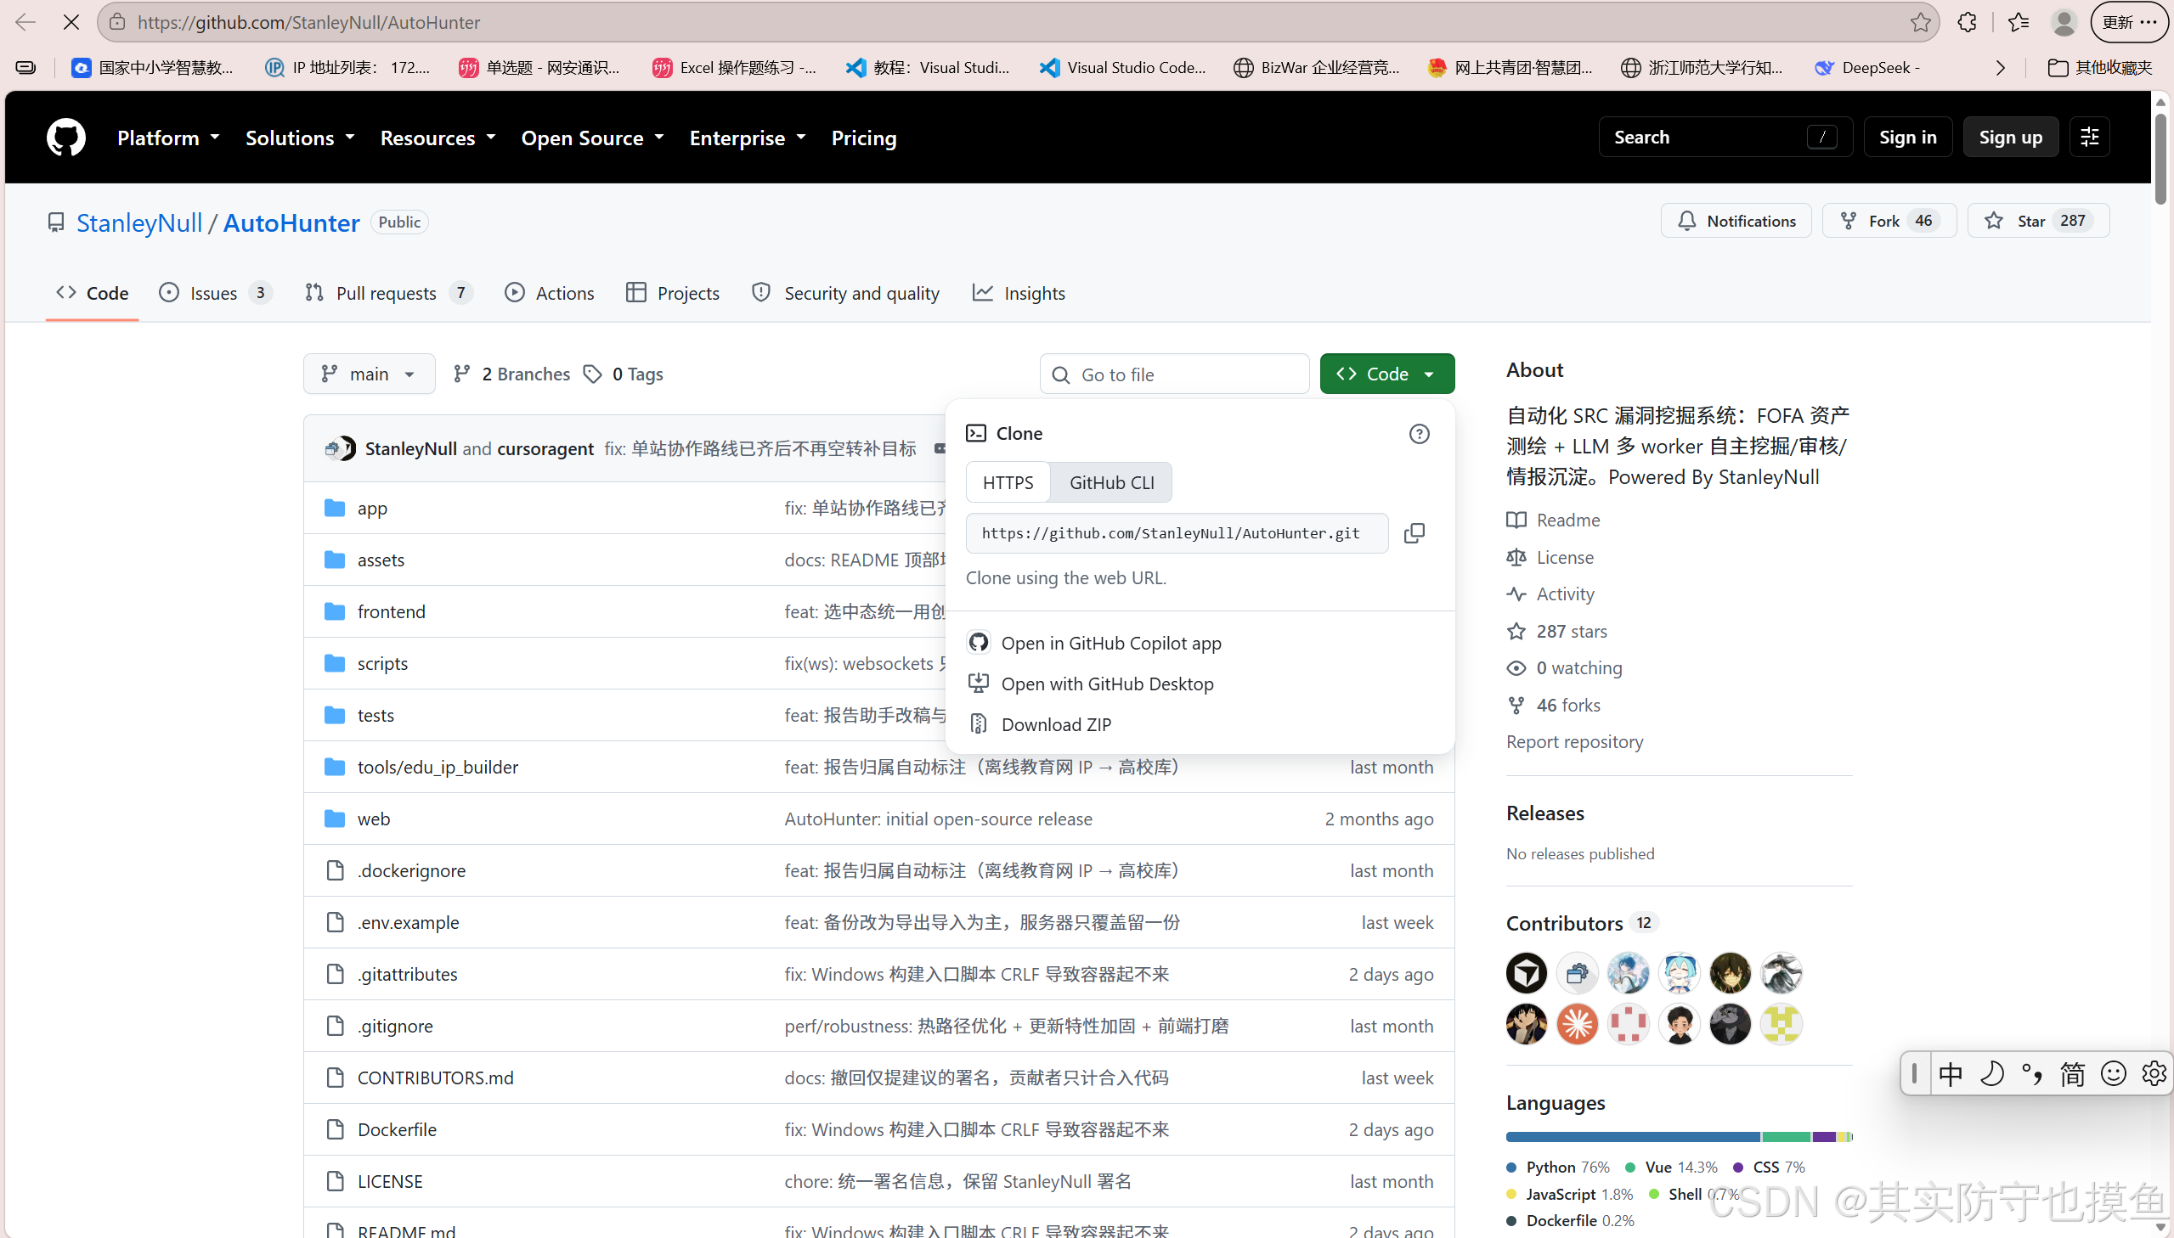Open browser extensions puzzle icon

click(1967, 22)
